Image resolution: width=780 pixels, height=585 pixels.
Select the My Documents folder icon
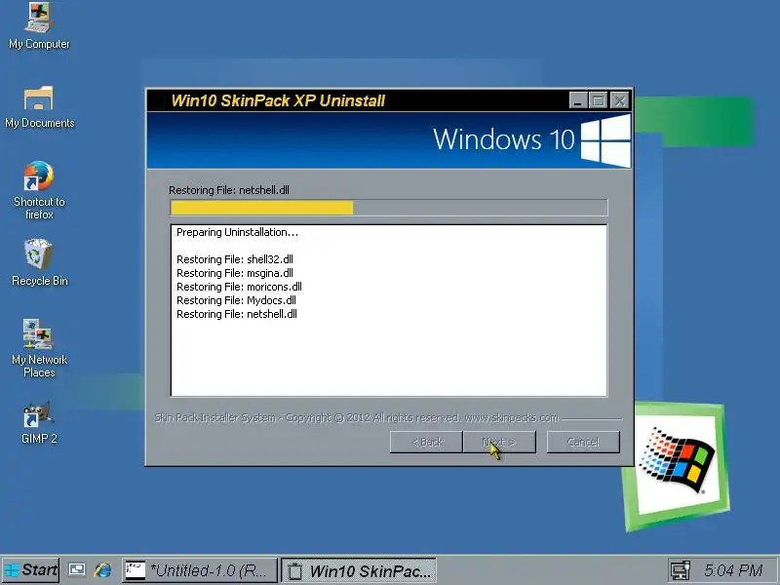[39, 106]
